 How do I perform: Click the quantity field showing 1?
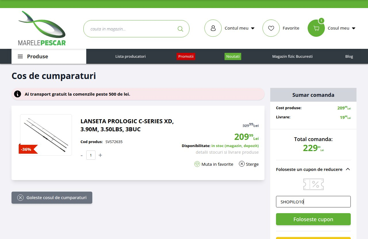[x=91, y=155]
